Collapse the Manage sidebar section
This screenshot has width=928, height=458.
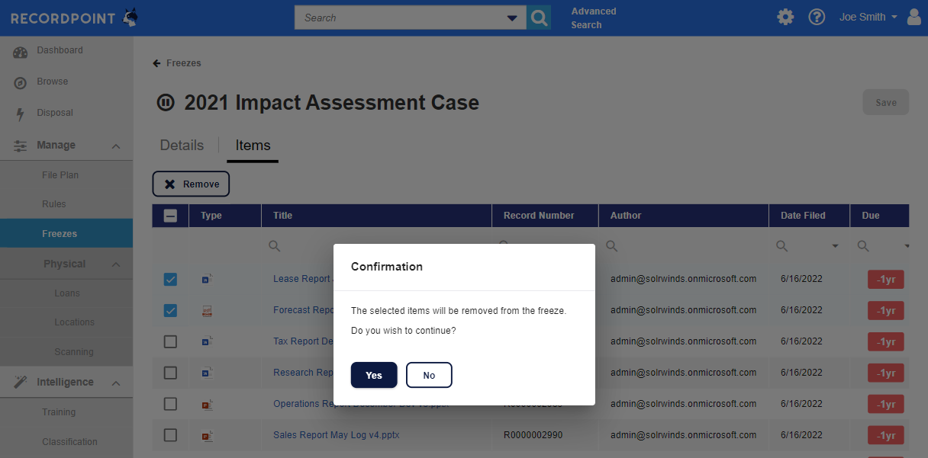click(x=116, y=146)
